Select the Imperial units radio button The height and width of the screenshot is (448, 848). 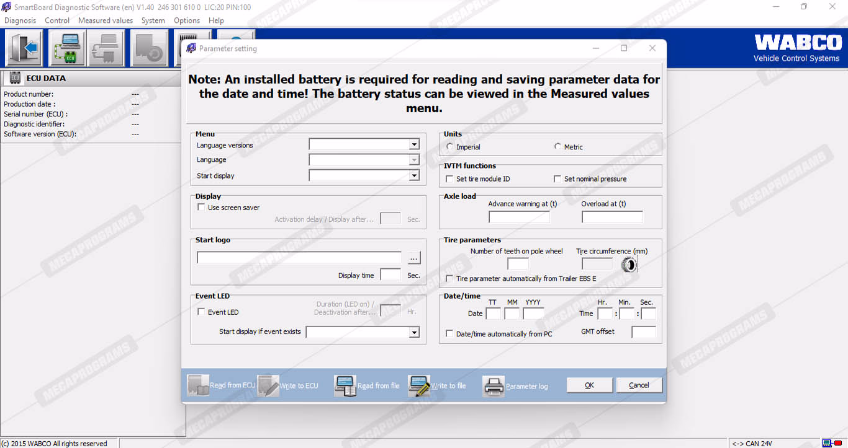click(450, 147)
